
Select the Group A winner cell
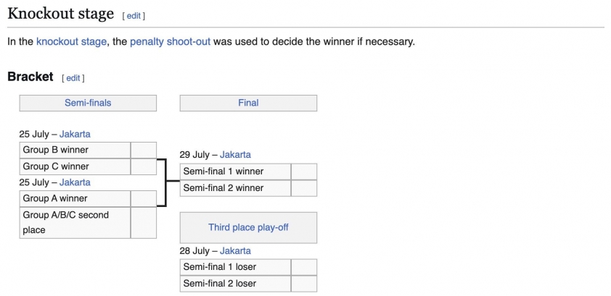tap(75, 198)
